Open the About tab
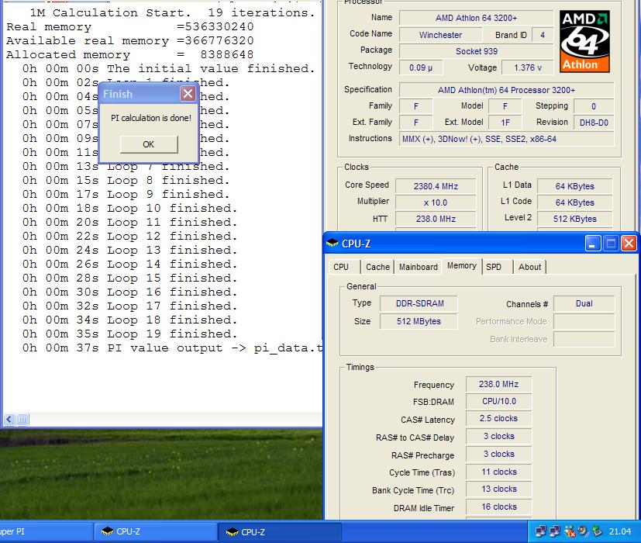This screenshot has height=543, width=641. pos(530,267)
